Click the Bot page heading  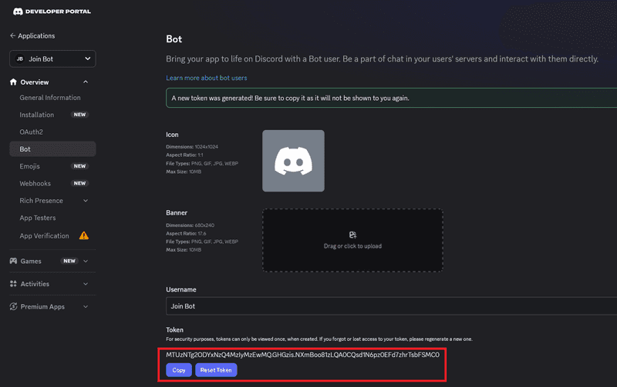click(x=174, y=39)
